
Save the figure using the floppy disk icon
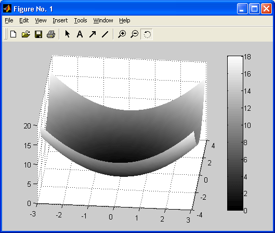tap(38, 34)
